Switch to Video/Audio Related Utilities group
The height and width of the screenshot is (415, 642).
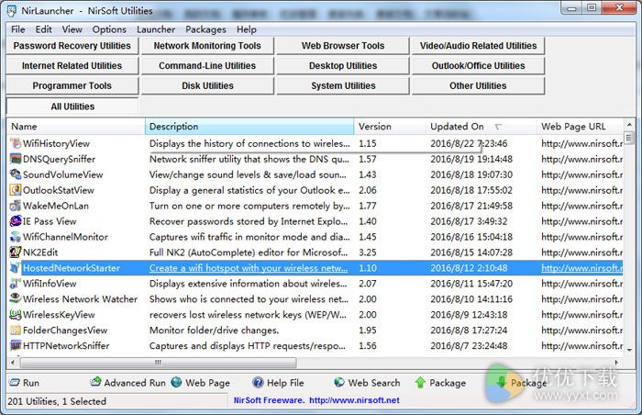tap(478, 46)
